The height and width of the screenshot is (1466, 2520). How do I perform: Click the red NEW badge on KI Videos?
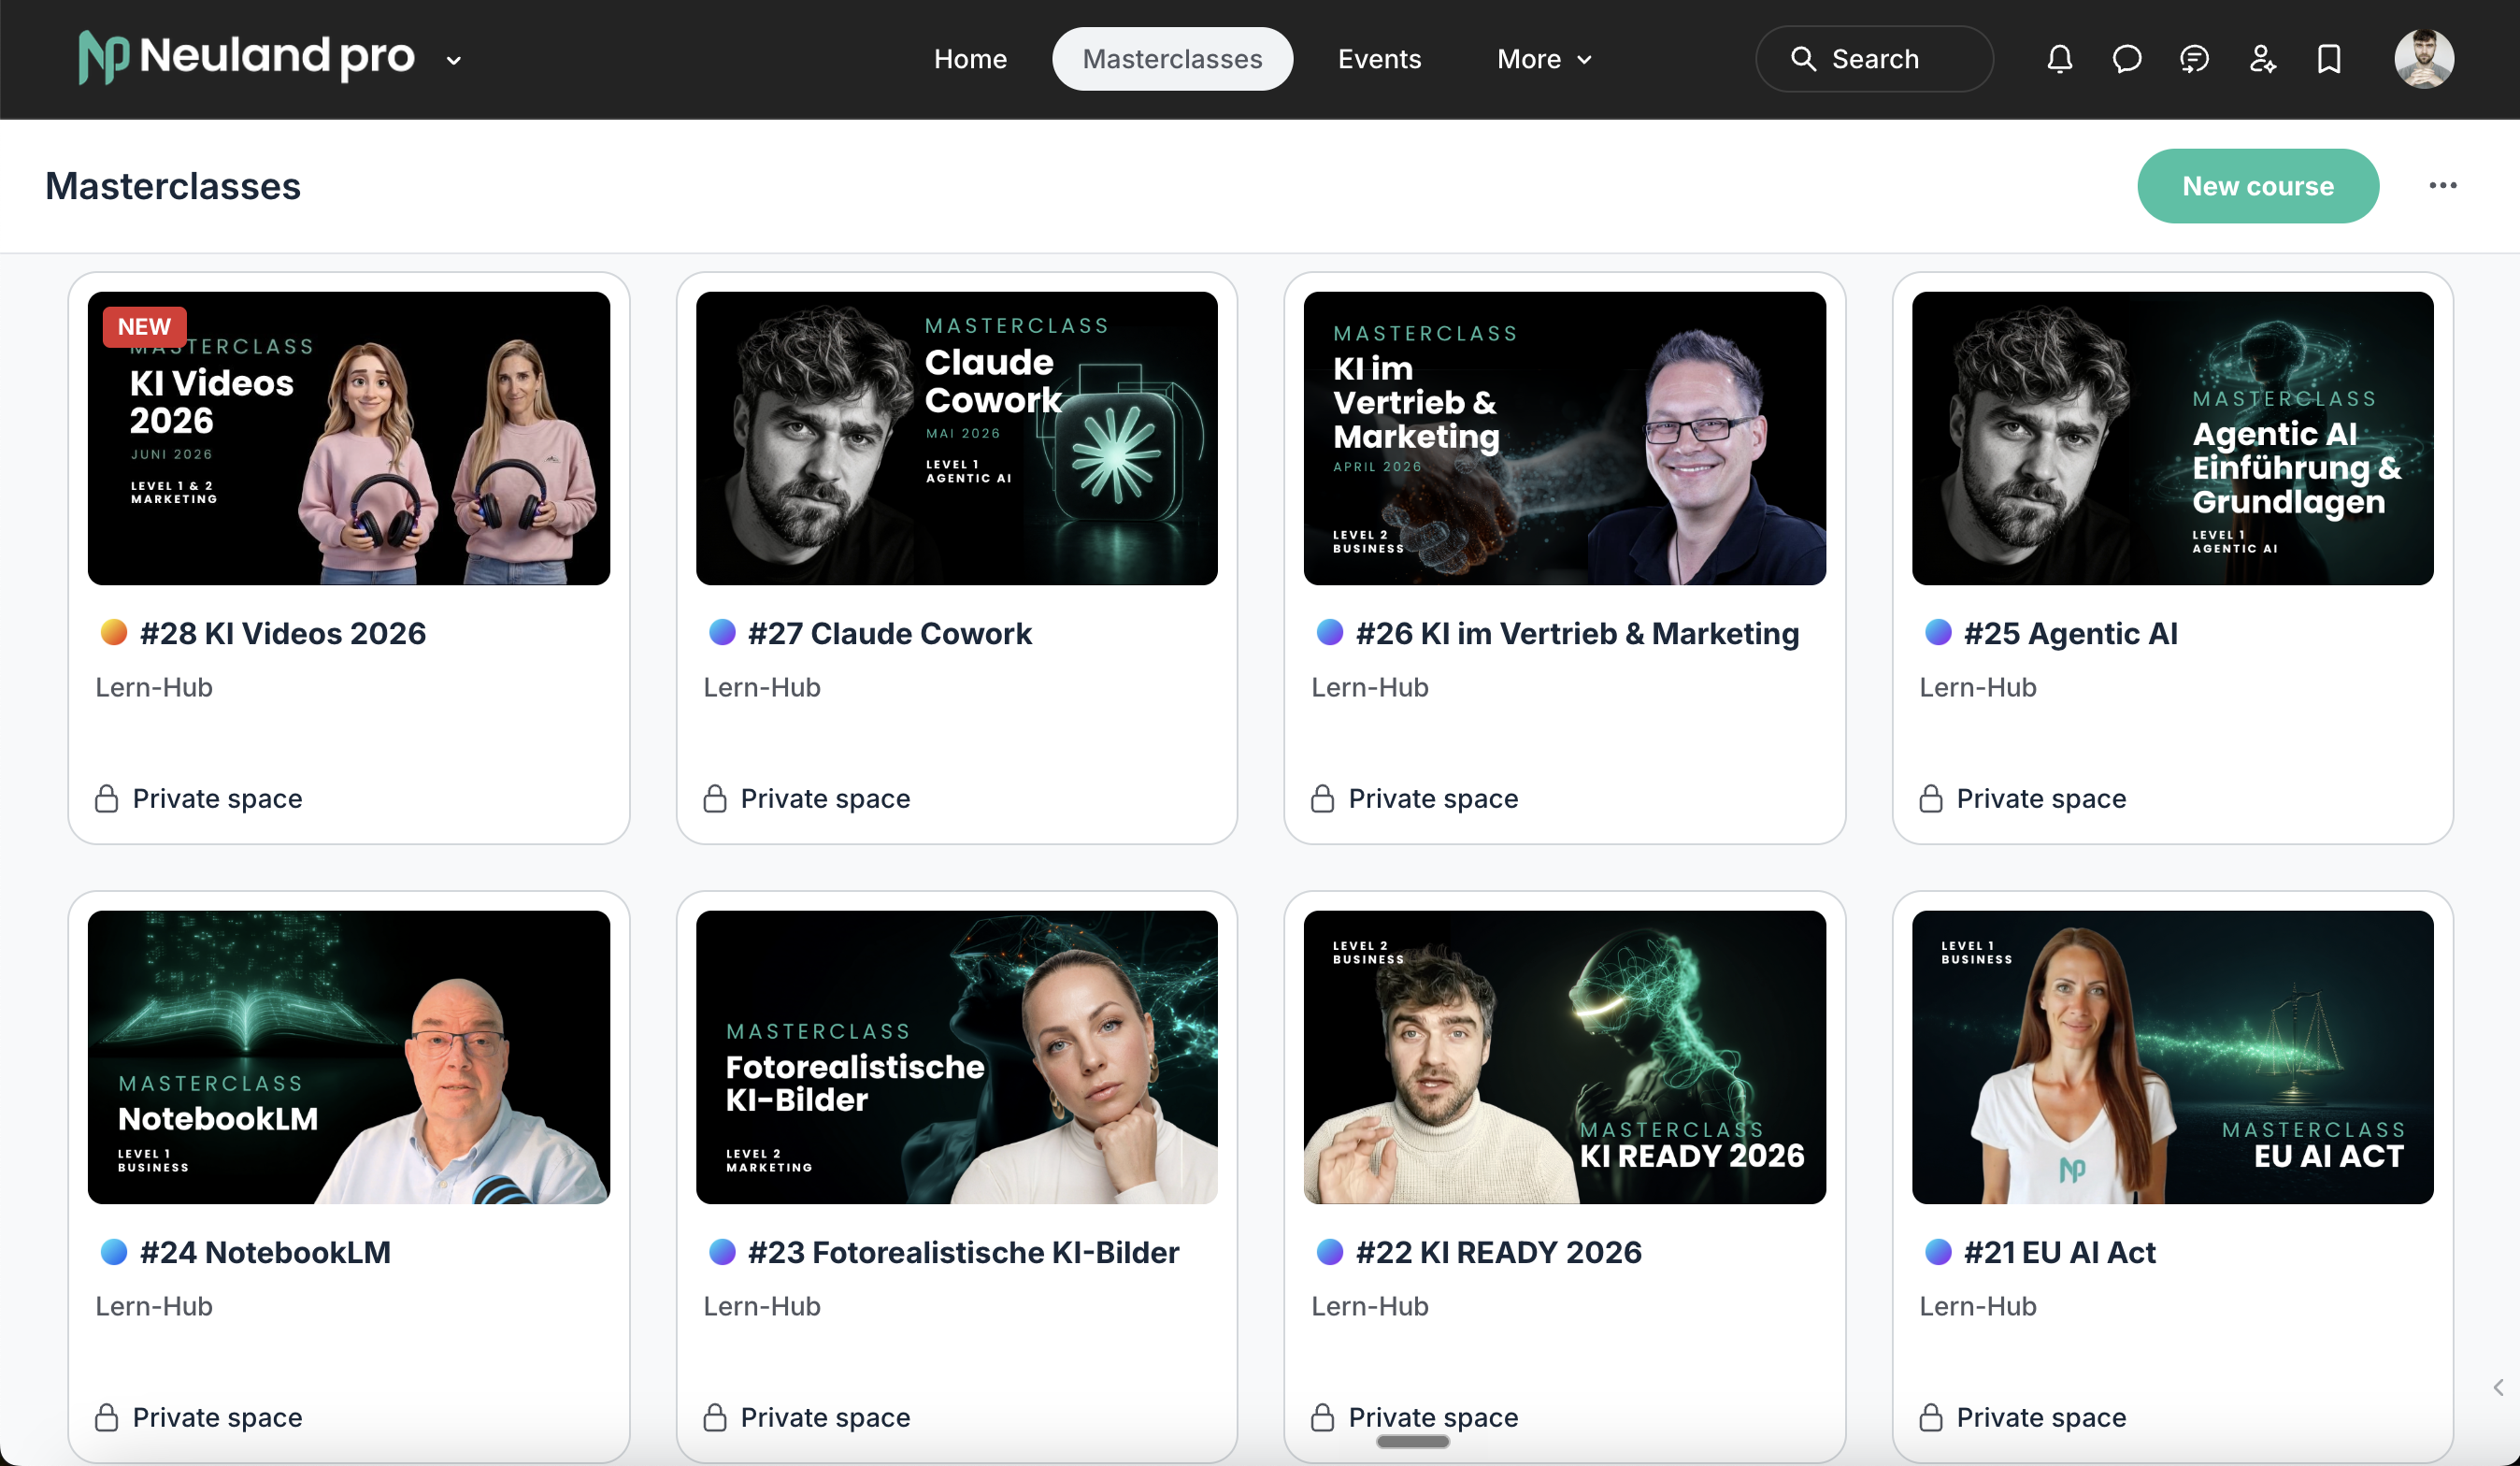tap(144, 327)
